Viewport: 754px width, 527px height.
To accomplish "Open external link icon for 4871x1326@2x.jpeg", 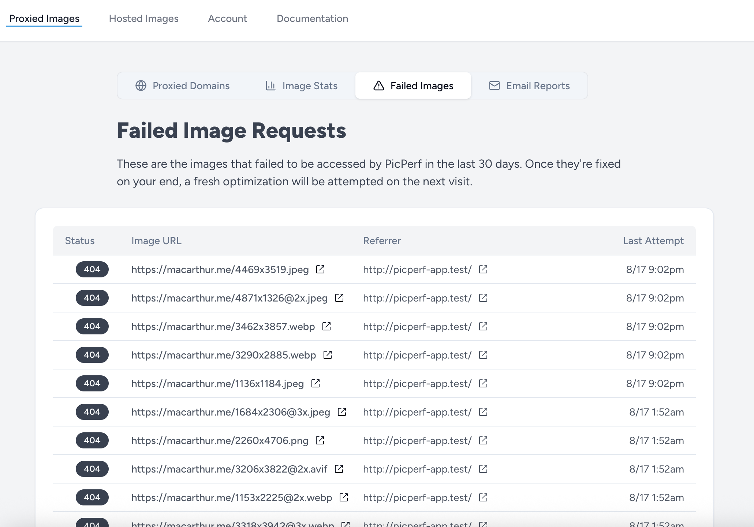I will pos(339,298).
